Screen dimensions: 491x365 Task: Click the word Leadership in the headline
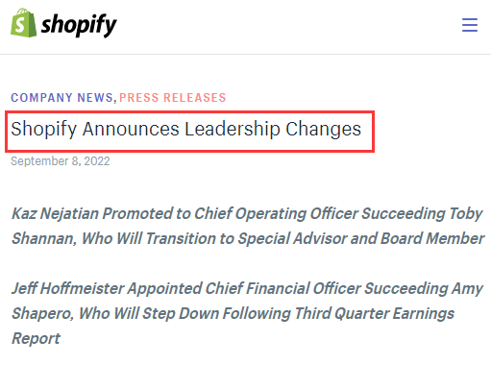233,129
